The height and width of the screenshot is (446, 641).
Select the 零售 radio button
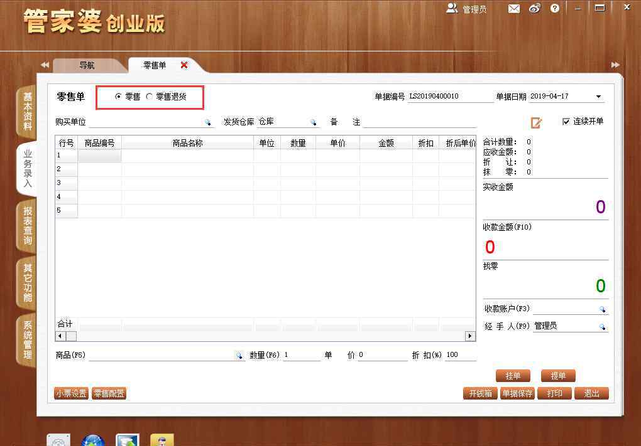[x=118, y=97]
